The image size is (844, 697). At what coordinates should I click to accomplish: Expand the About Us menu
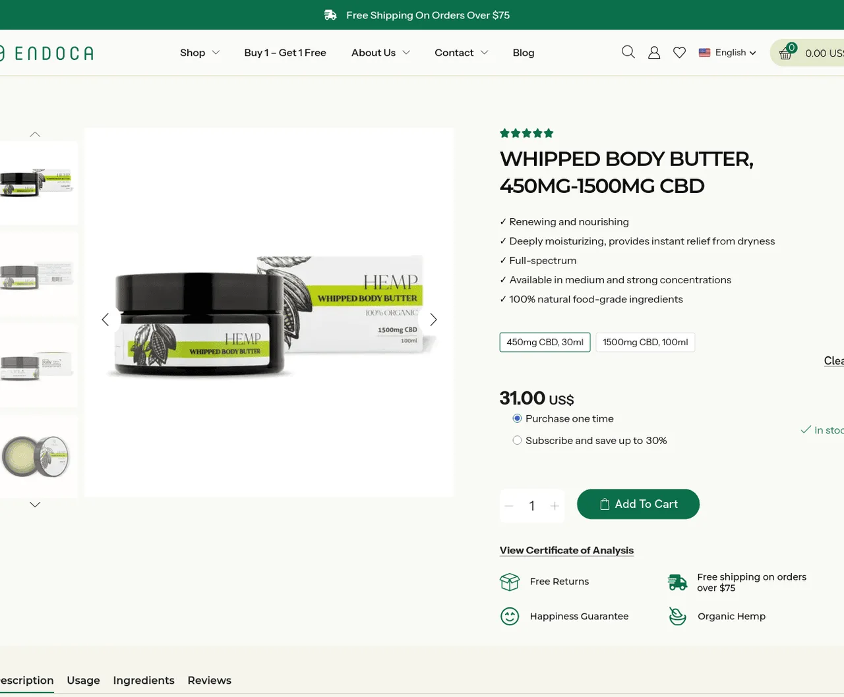click(380, 53)
